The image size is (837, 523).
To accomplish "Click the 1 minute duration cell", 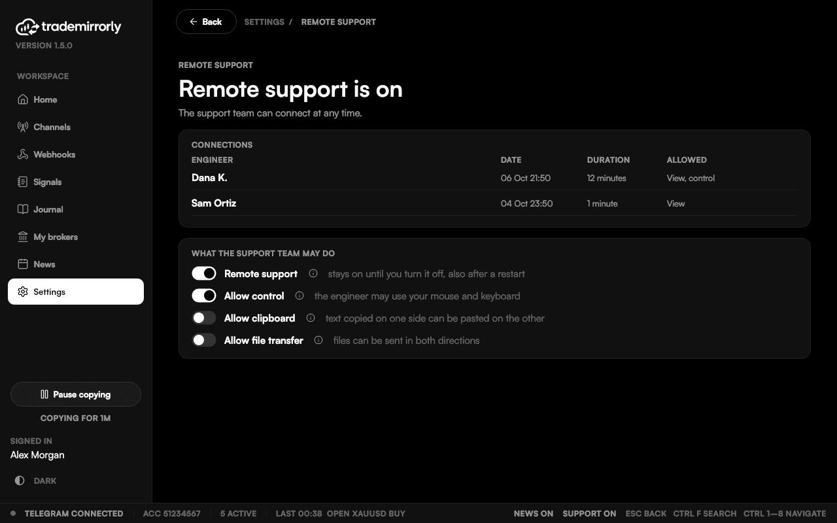I will tap(602, 203).
